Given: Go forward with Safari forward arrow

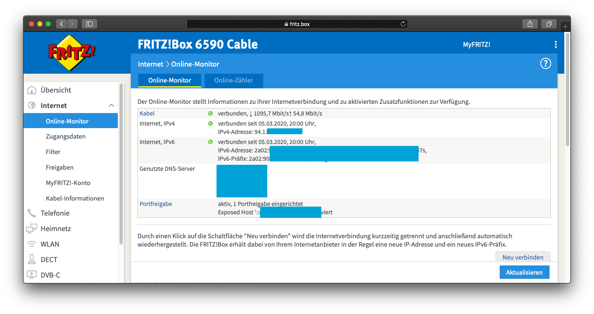Looking at the screenshot, I should pos(73,24).
